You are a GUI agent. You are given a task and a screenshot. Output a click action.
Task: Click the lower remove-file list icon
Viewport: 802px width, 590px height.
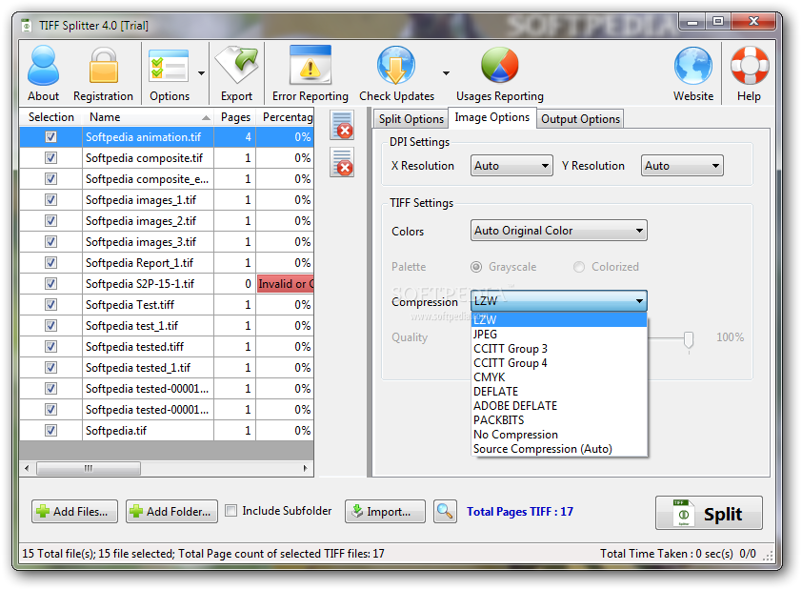pos(342,162)
